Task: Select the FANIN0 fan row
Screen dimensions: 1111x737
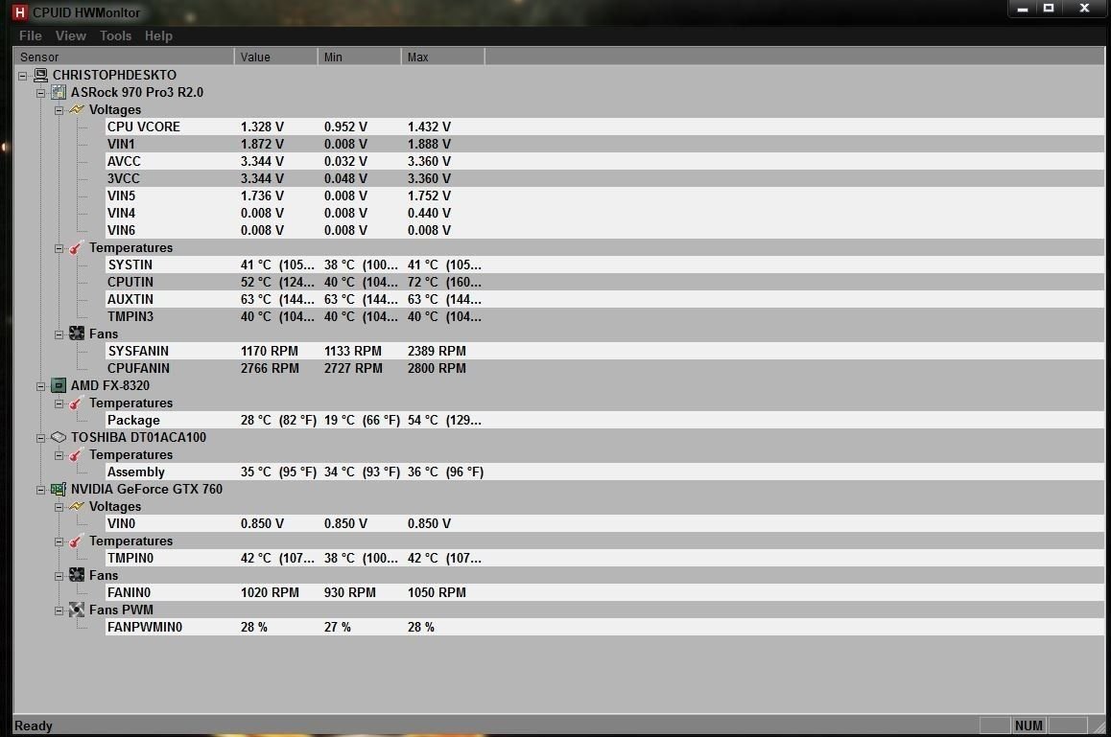Action: point(604,592)
